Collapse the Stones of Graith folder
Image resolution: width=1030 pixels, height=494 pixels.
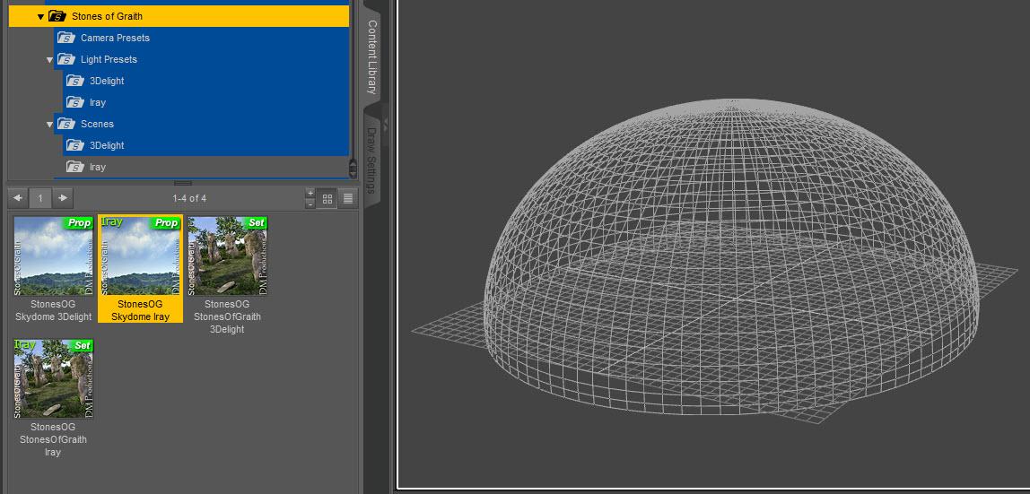click(40, 16)
